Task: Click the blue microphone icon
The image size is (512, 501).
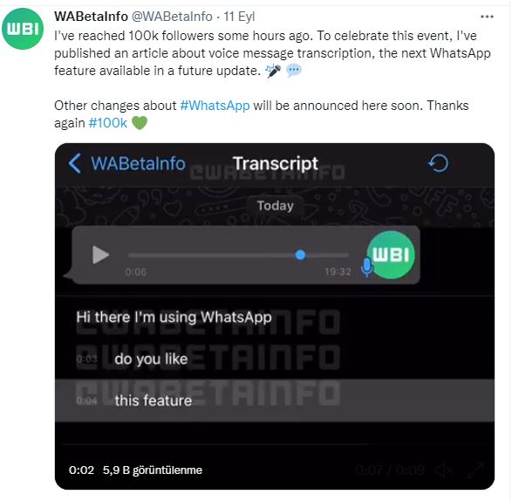Action: 367,267
